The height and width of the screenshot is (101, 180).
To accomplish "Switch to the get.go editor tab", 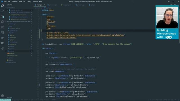I will tap(92, 5).
